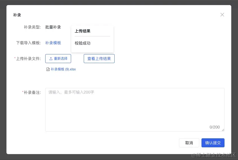The image size is (238, 160).
Task: Click the 0/200 character counter
Action: 215,127
